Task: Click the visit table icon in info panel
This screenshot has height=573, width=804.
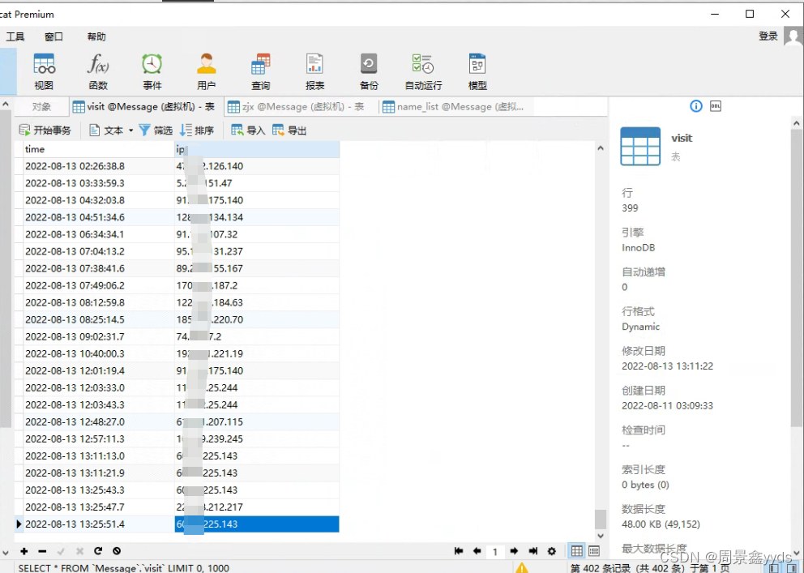Action: (640, 146)
